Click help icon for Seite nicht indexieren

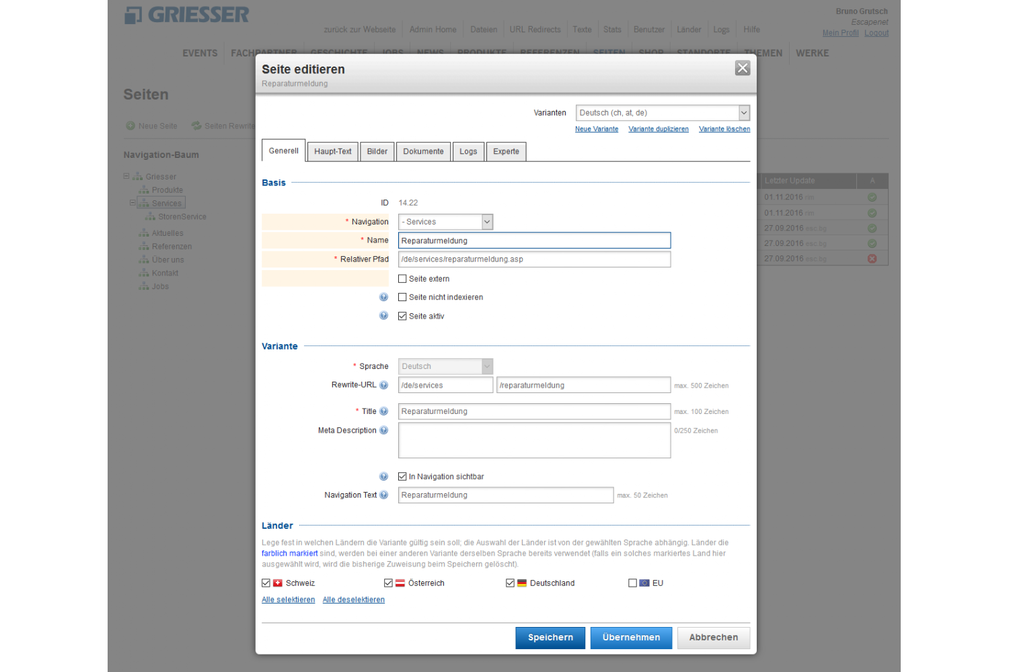[x=383, y=297]
